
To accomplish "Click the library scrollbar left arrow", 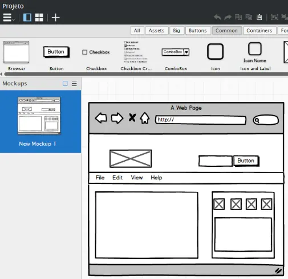I will point(1,74).
